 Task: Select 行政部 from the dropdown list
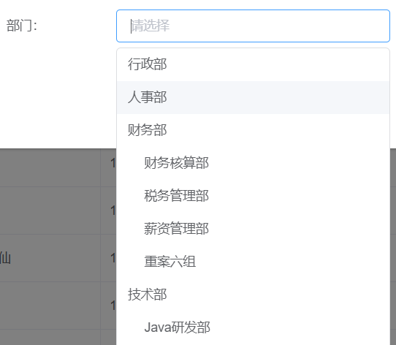click(x=253, y=64)
